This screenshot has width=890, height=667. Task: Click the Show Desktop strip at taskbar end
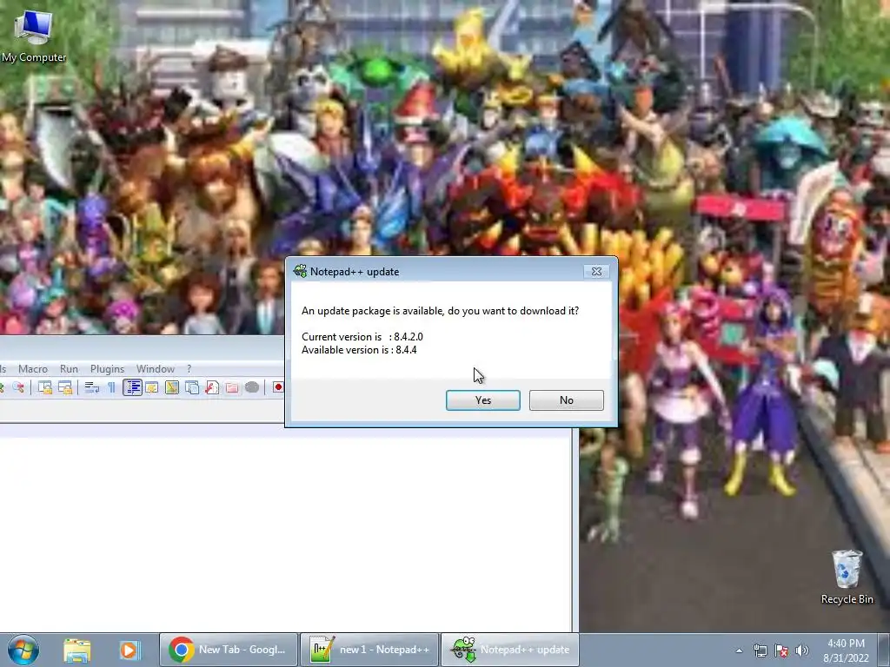tap(886, 650)
